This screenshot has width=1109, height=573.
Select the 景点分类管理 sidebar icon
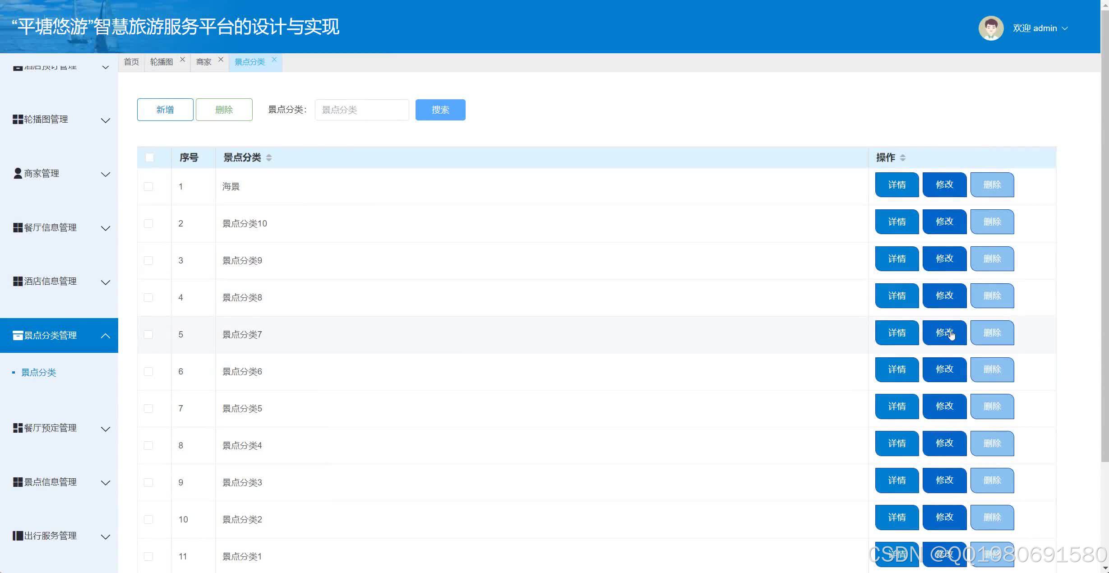(x=18, y=335)
